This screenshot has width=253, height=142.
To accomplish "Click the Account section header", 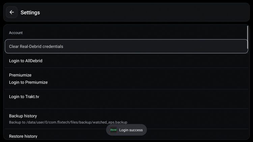I will point(16,33).
